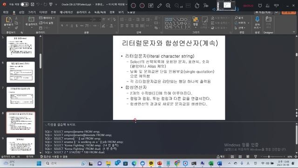Open the Select (선택) dropdown
Screen dimensions: 298x168
pos(240,28)
